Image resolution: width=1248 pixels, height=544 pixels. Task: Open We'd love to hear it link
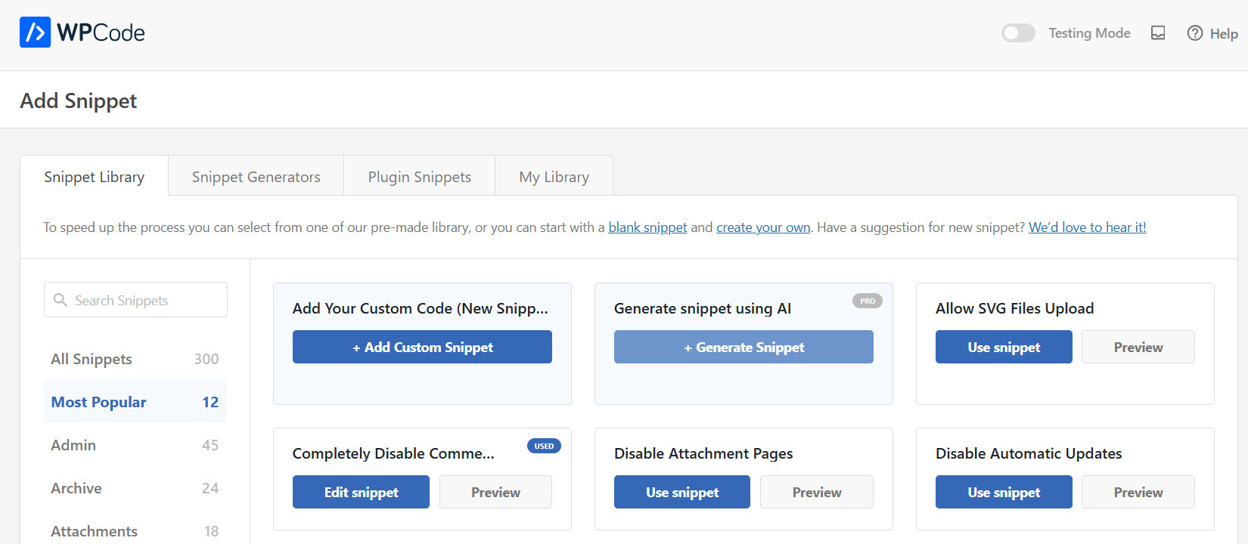pos(1087,227)
